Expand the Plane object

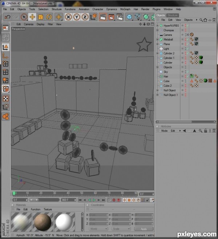point(157,44)
